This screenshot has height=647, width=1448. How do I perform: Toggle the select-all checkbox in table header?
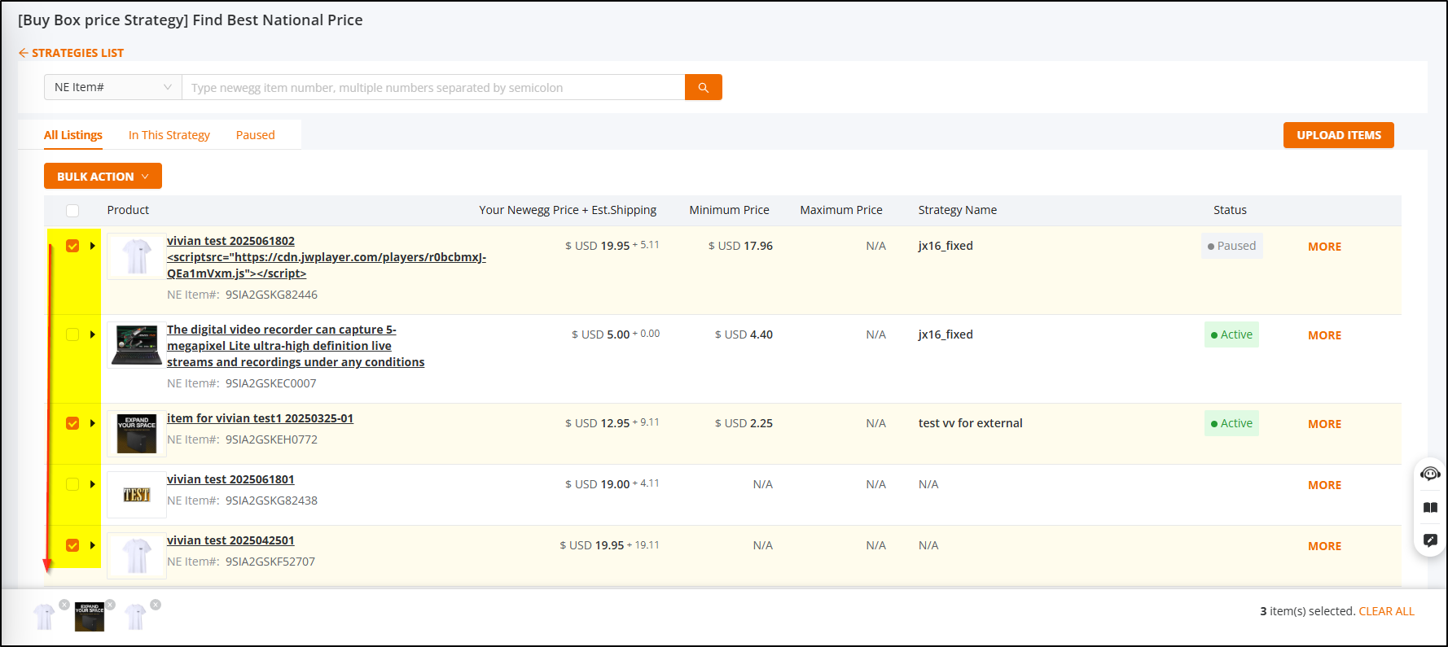tap(72, 211)
